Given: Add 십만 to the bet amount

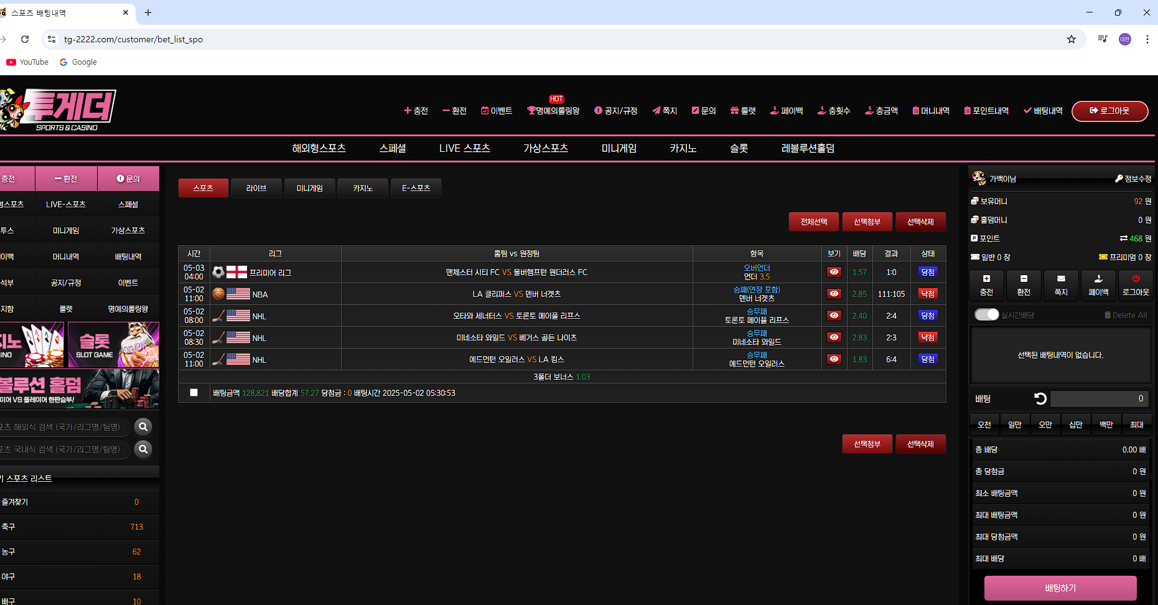Looking at the screenshot, I should [x=1076, y=424].
